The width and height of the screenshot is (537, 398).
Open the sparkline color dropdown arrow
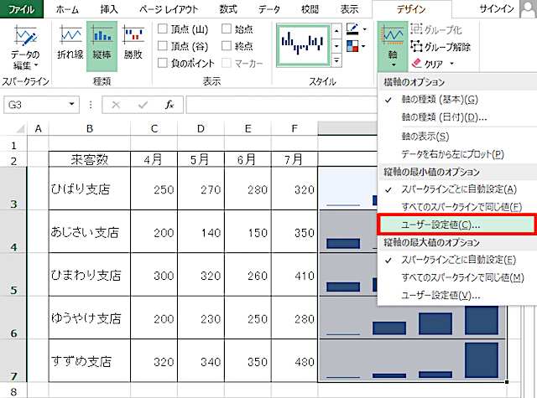click(x=365, y=29)
